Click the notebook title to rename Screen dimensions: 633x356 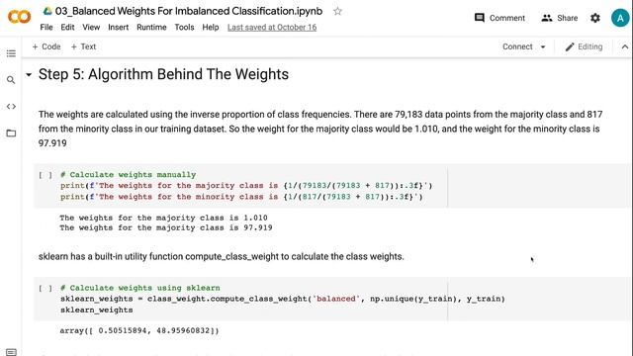(189, 11)
